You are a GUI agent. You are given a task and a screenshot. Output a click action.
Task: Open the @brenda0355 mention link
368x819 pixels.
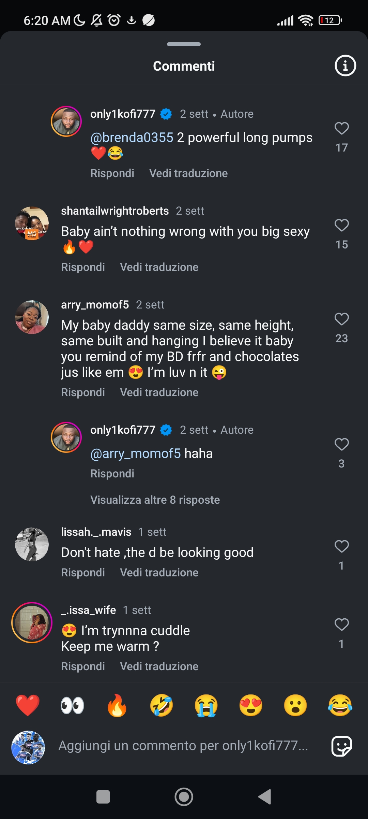point(132,138)
